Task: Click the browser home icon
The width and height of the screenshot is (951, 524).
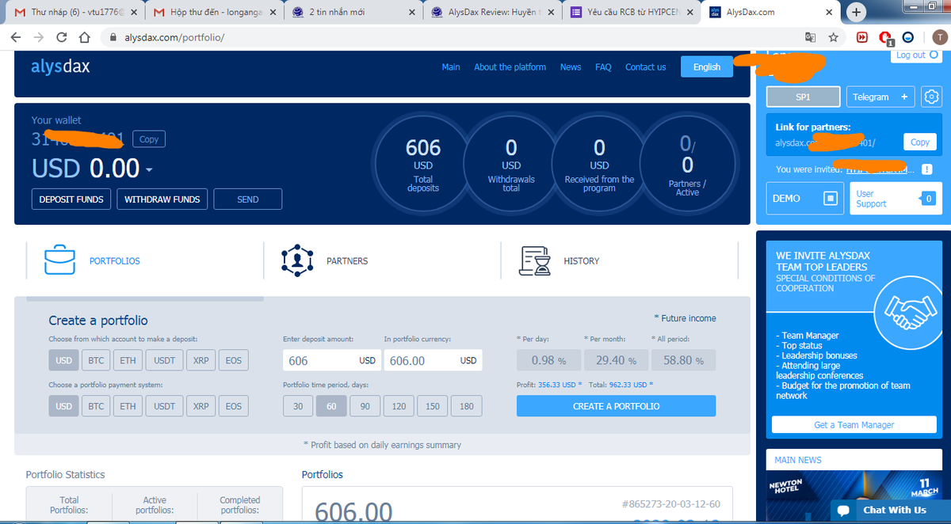Action: coord(85,37)
